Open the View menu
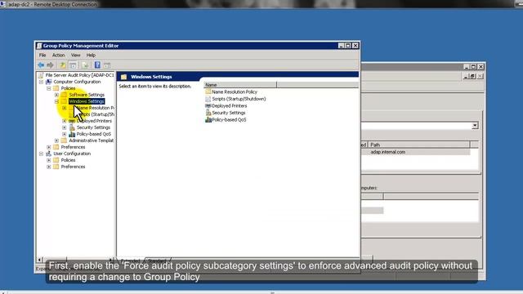The image size is (523, 294). coord(76,55)
